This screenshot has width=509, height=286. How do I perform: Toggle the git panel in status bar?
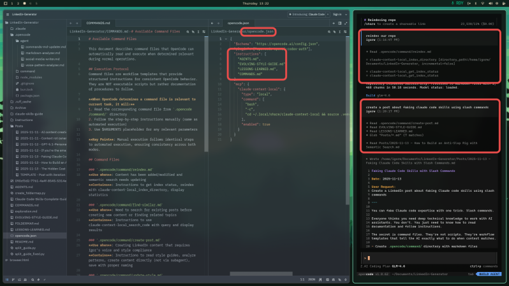[x=13, y=280]
